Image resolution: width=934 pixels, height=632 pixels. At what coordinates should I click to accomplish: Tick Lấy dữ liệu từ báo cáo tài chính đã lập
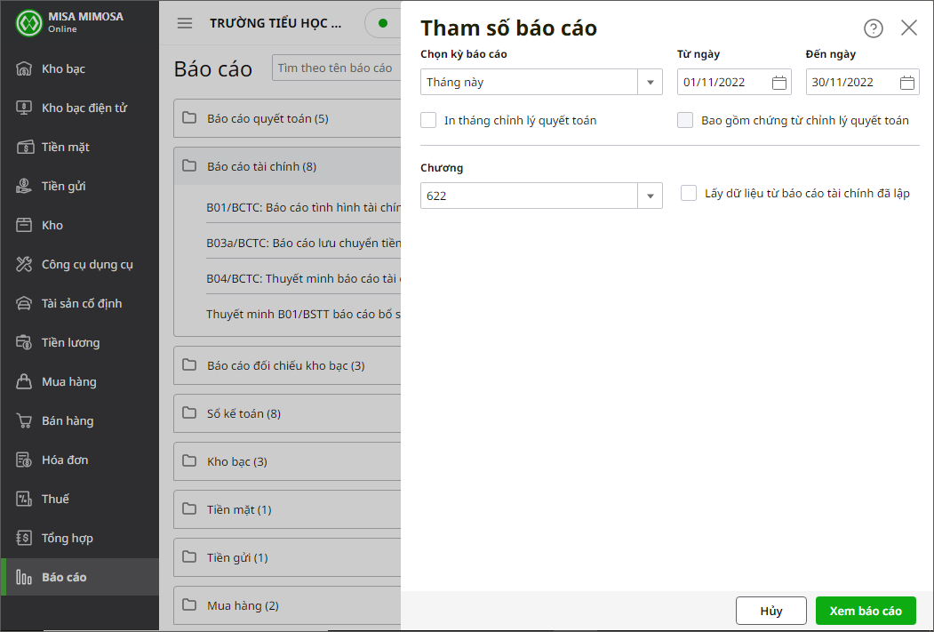point(689,193)
